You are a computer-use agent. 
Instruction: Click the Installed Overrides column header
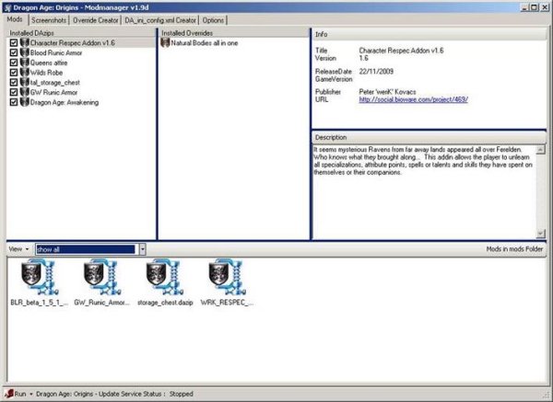pos(234,33)
